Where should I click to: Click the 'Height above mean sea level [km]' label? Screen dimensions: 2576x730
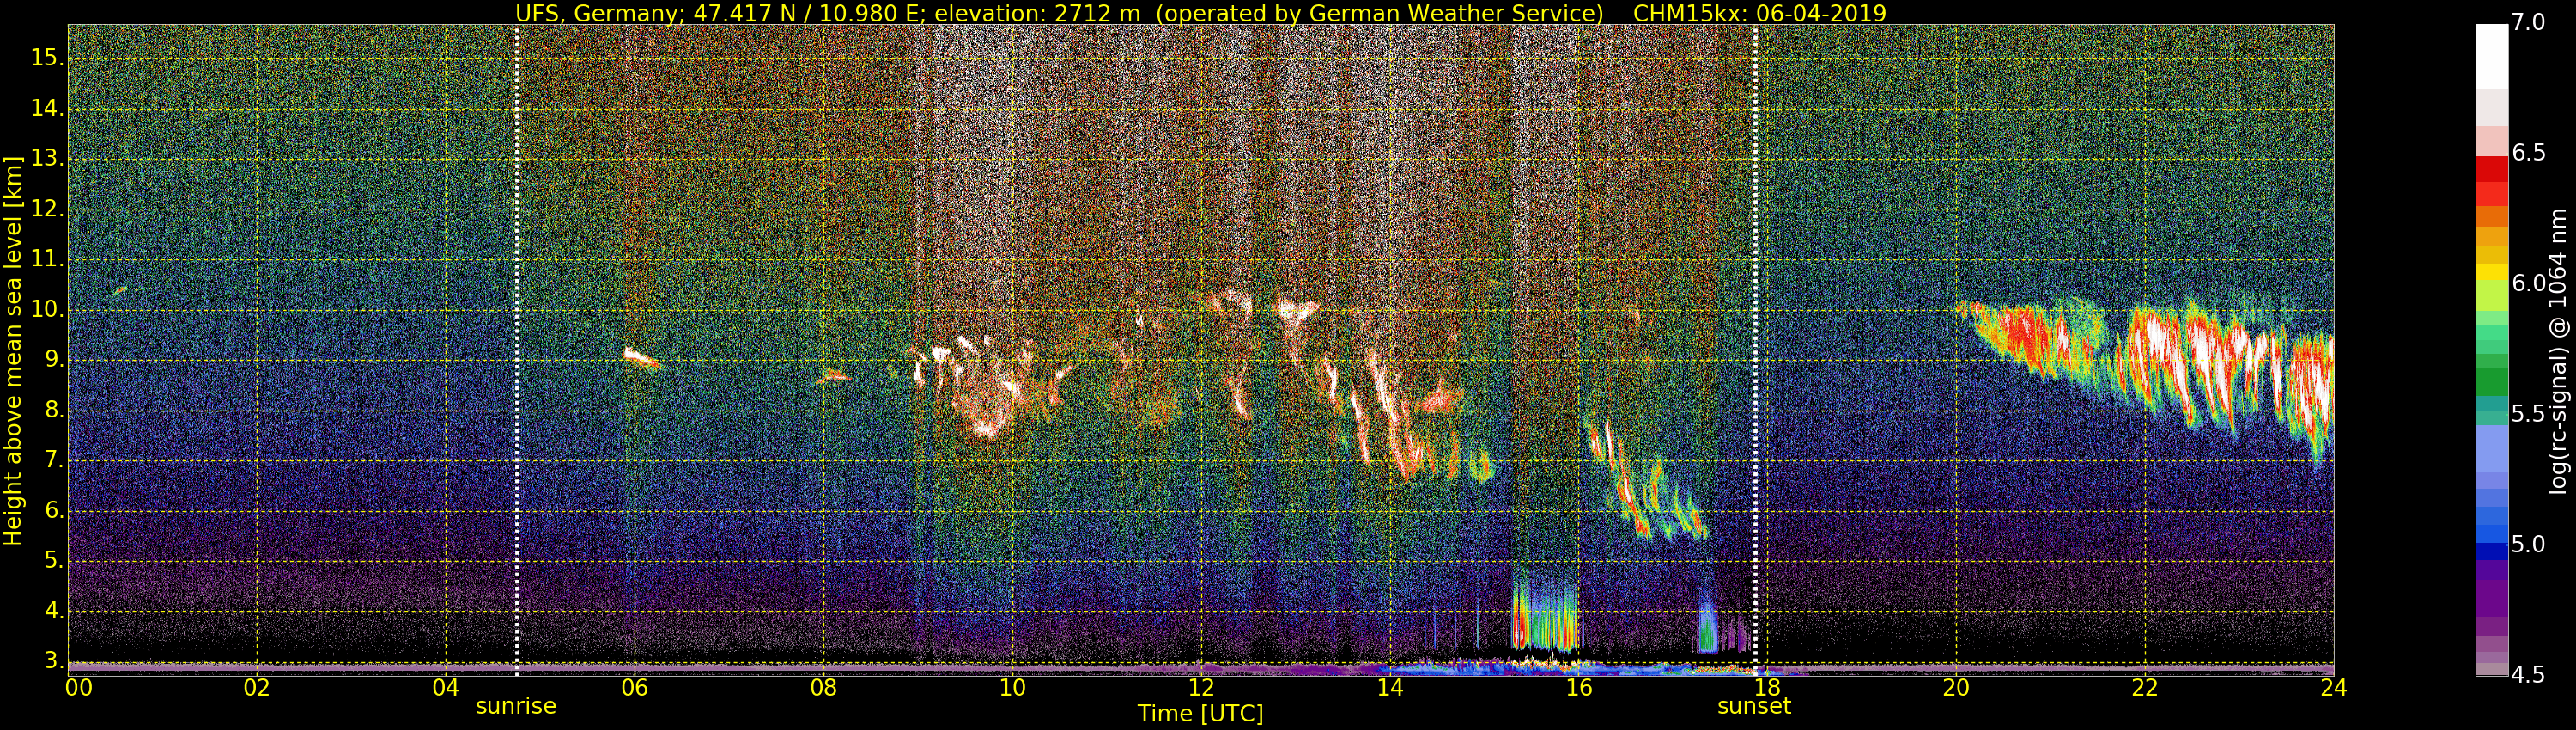pyautogui.click(x=13, y=351)
